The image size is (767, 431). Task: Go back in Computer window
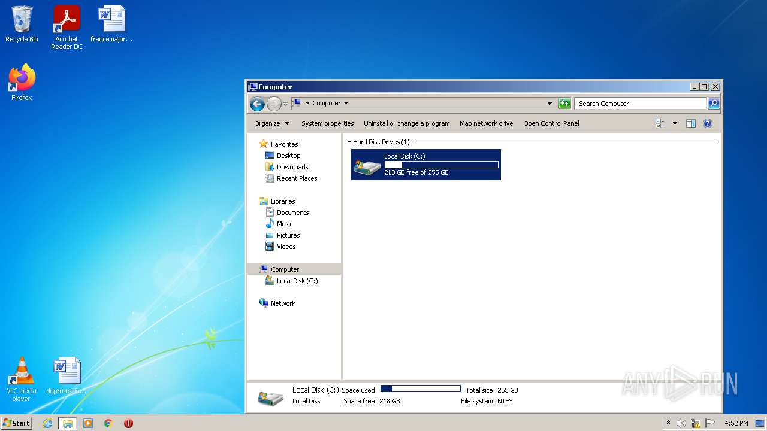(257, 104)
